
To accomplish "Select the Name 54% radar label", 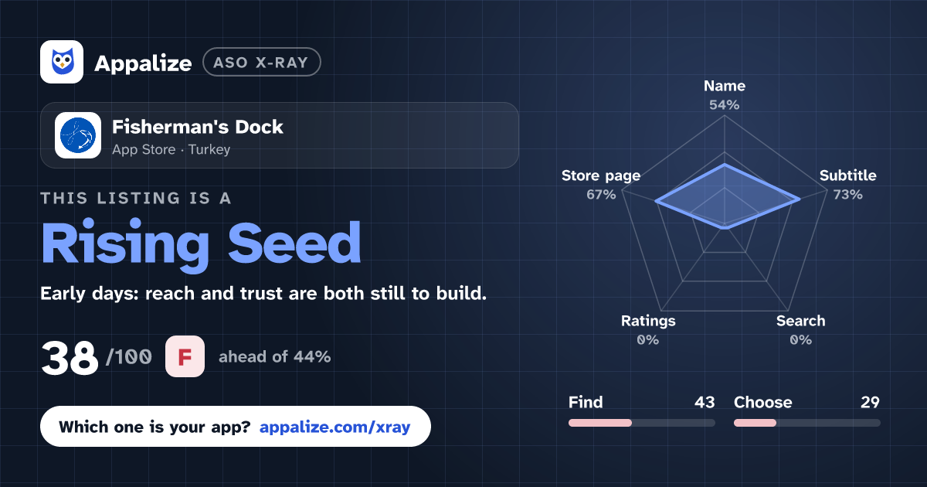I will pyautogui.click(x=725, y=95).
